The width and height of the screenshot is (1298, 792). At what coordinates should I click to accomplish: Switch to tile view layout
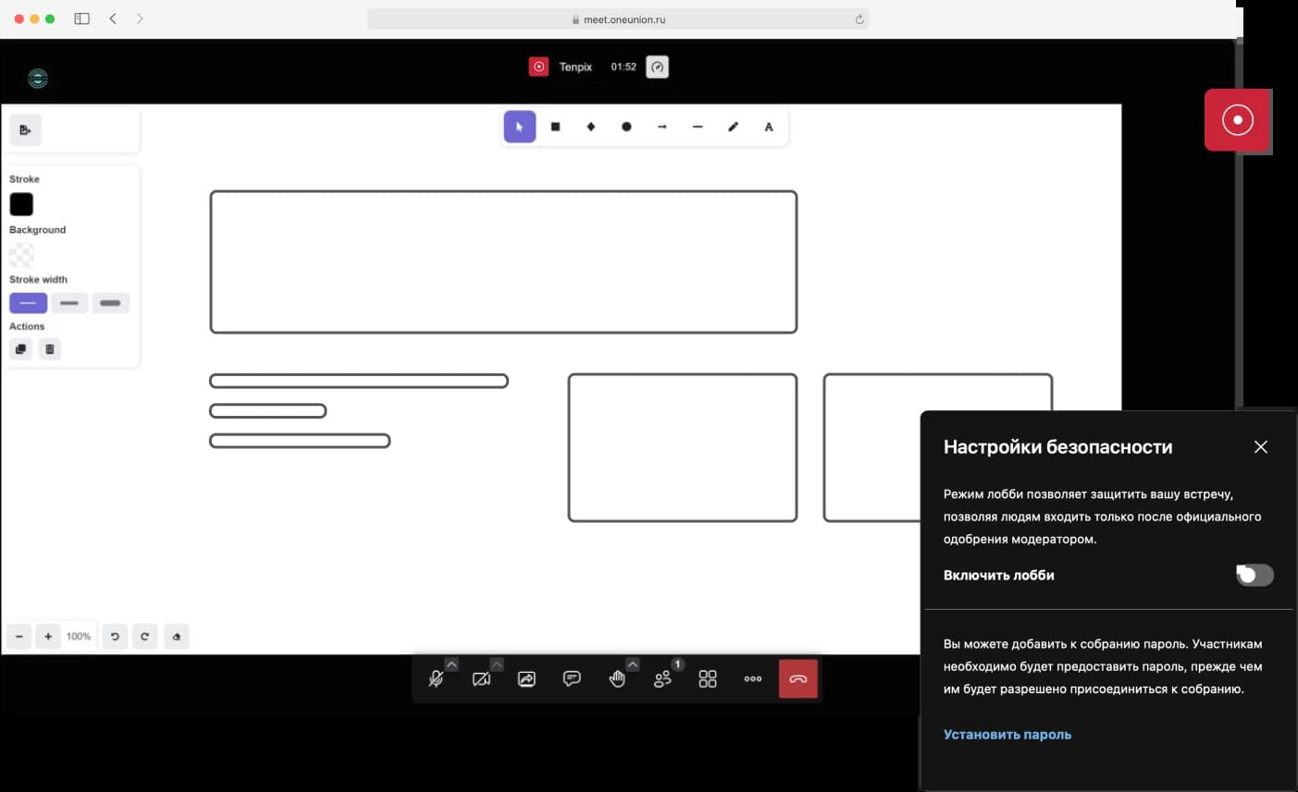click(708, 679)
